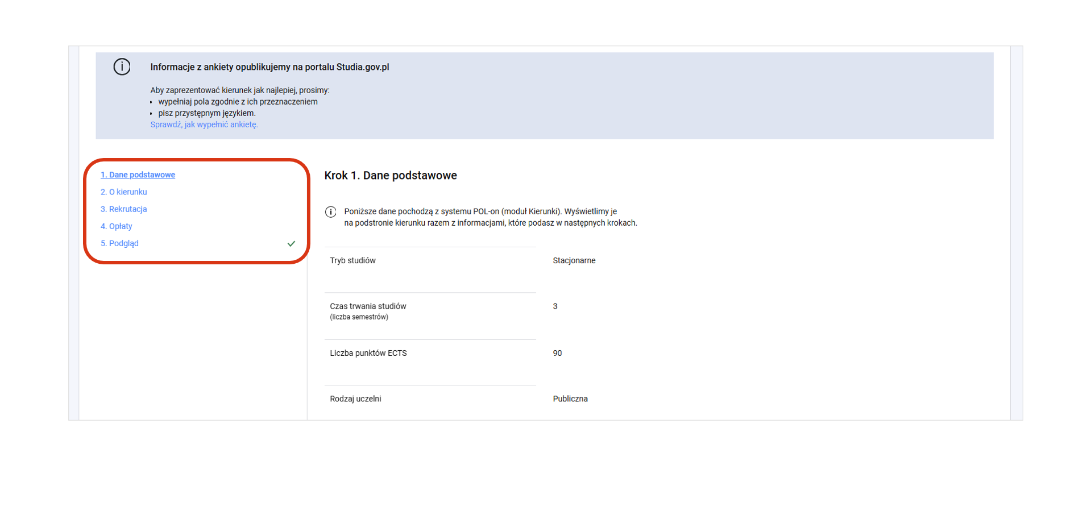Click the small info icon beside POL-on note
Image resolution: width=1091 pixels, height=519 pixels.
tap(330, 212)
